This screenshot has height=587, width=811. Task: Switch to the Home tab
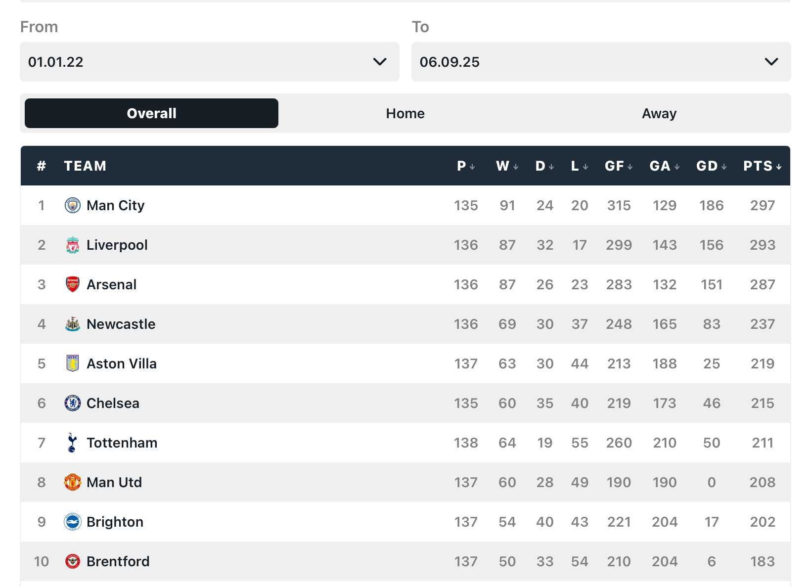point(405,113)
